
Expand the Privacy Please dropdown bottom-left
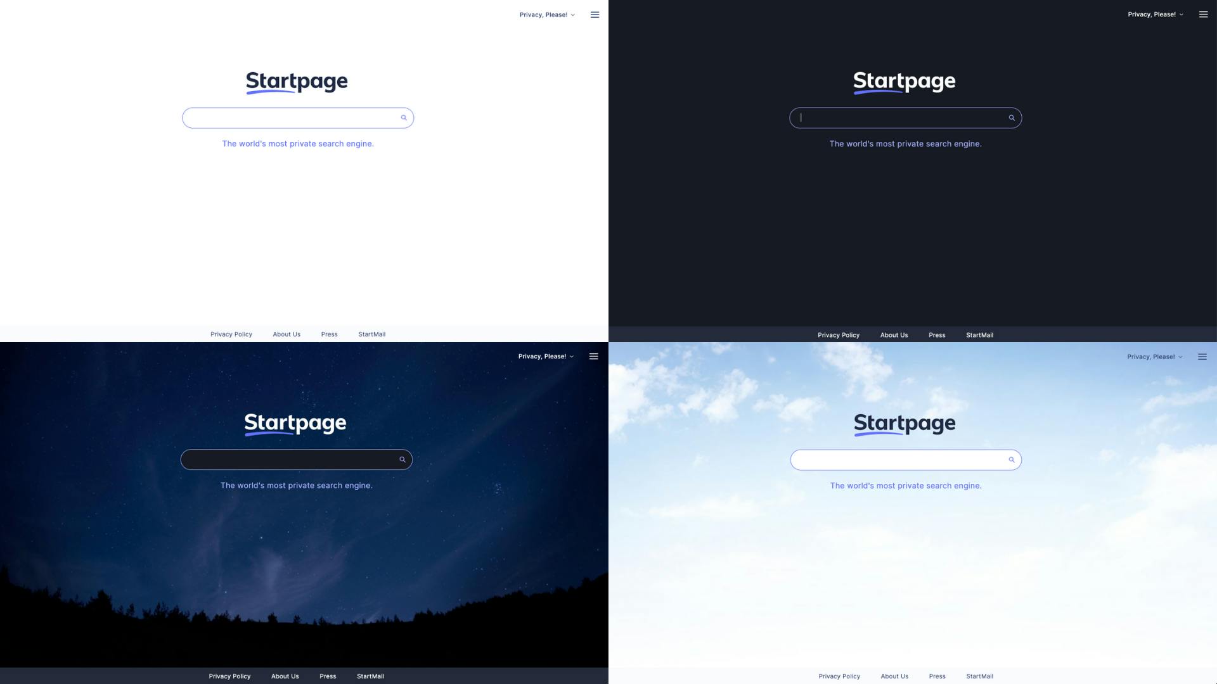click(x=544, y=356)
